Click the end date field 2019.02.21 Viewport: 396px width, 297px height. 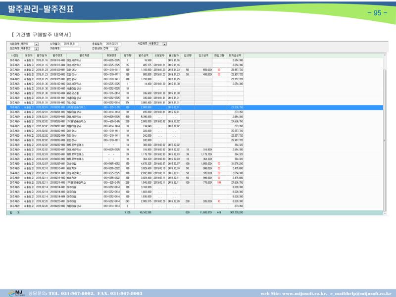[x=112, y=44]
